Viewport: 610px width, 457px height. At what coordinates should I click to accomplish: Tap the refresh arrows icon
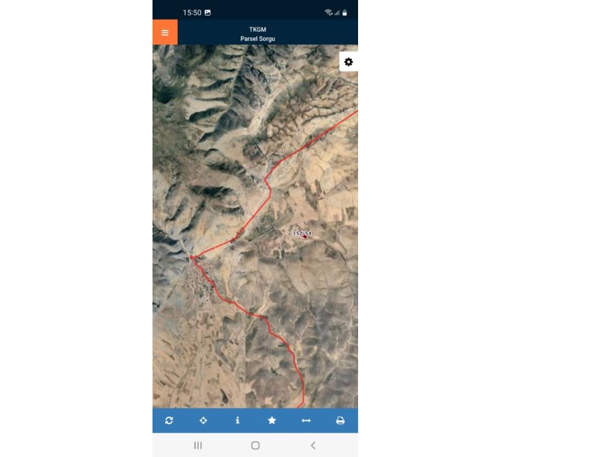pos(169,420)
